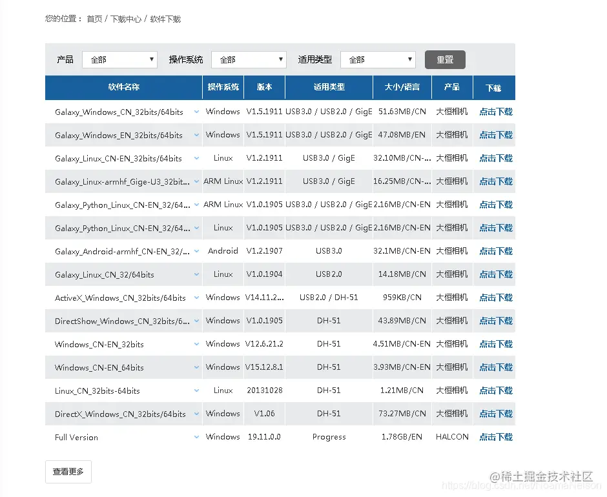The width and height of the screenshot is (607, 497).
Task: Open the 适用类型 filter dropdown
Action: 378,59
